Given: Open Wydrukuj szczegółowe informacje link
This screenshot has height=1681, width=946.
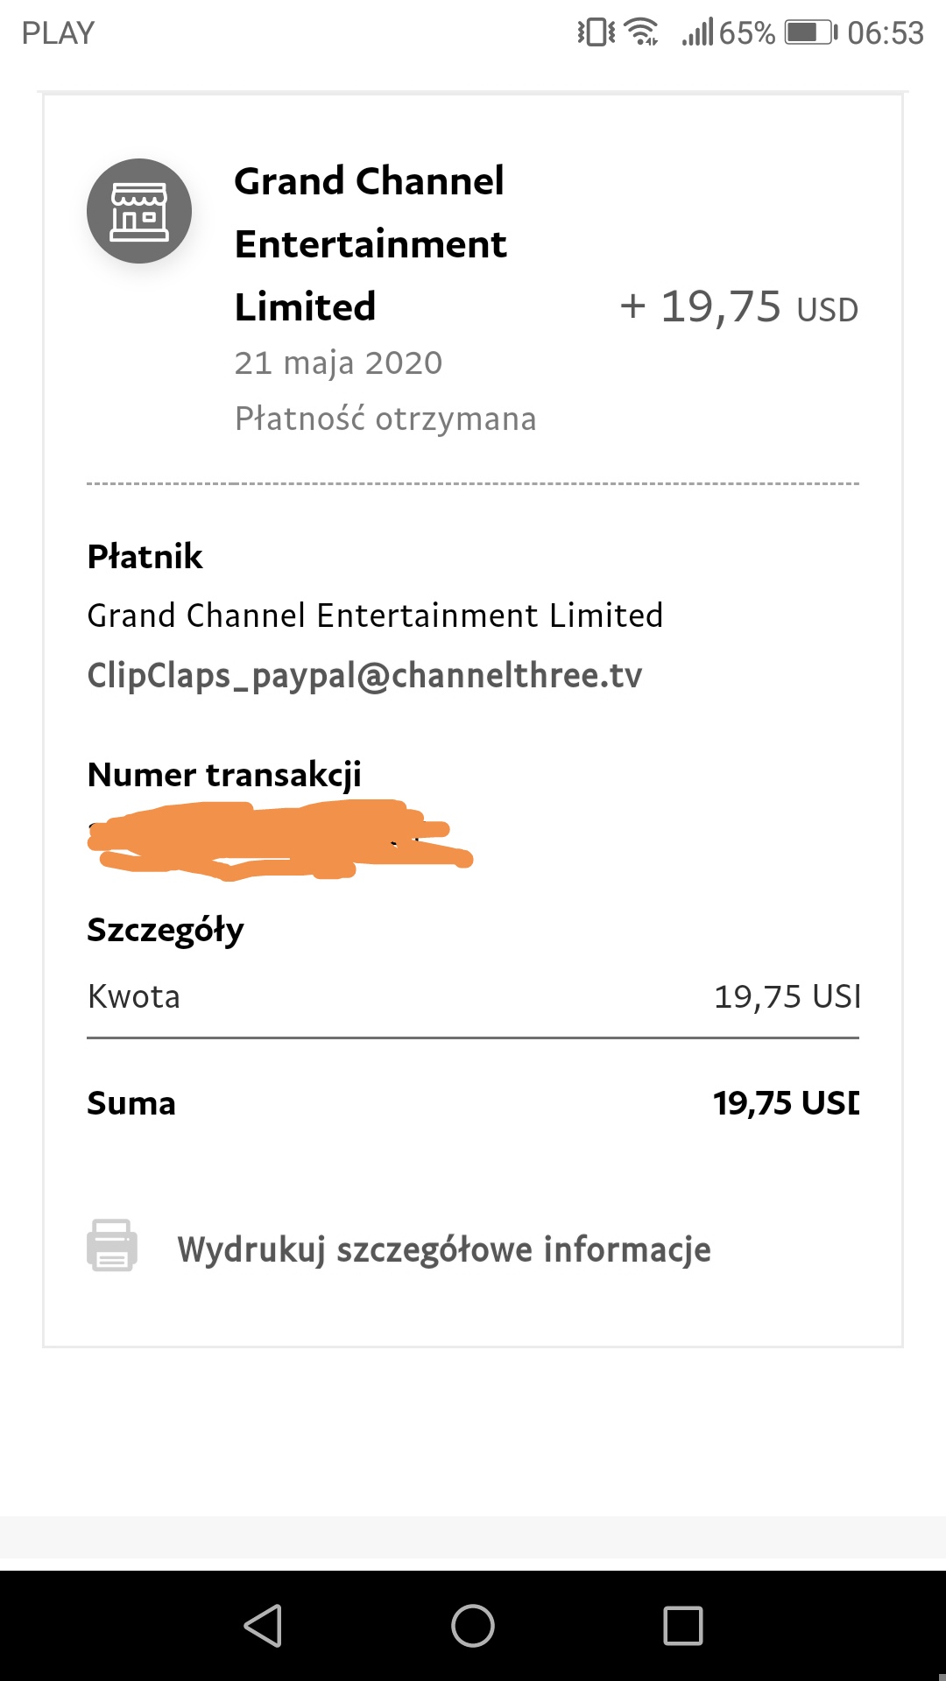Looking at the screenshot, I should point(444,1249).
